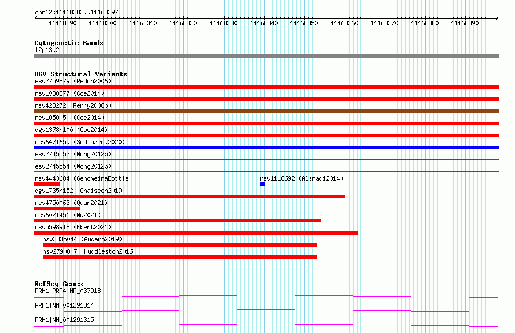Click the red bar of nsv1050050
Viewport: 515px width, 333px height.
[266, 123]
